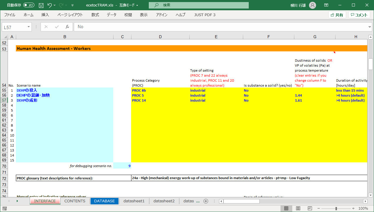Click the Save icon in title bar
This screenshot has width=374, height=212.
click(41, 5)
